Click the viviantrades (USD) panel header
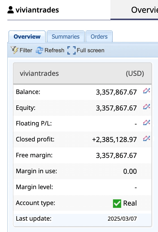This screenshot has width=158, height=232. (x=82, y=73)
